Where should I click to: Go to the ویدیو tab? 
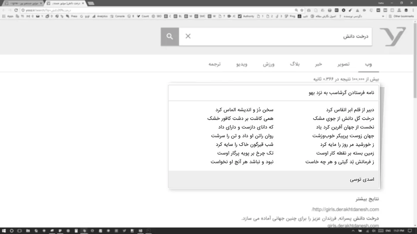[242, 64]
